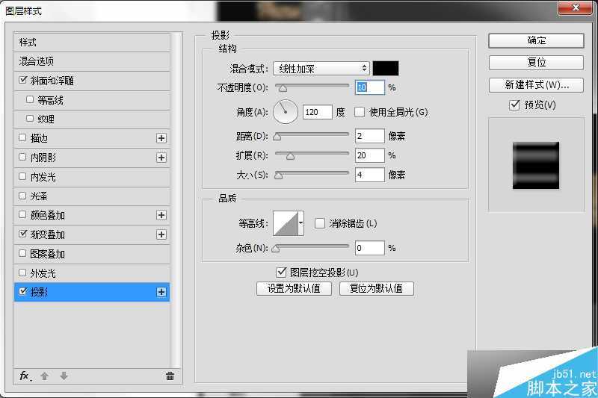This screenshot has height=398, width=598.
Task: Click the plus icon next to 内阴影
Action: pos(161,158)
